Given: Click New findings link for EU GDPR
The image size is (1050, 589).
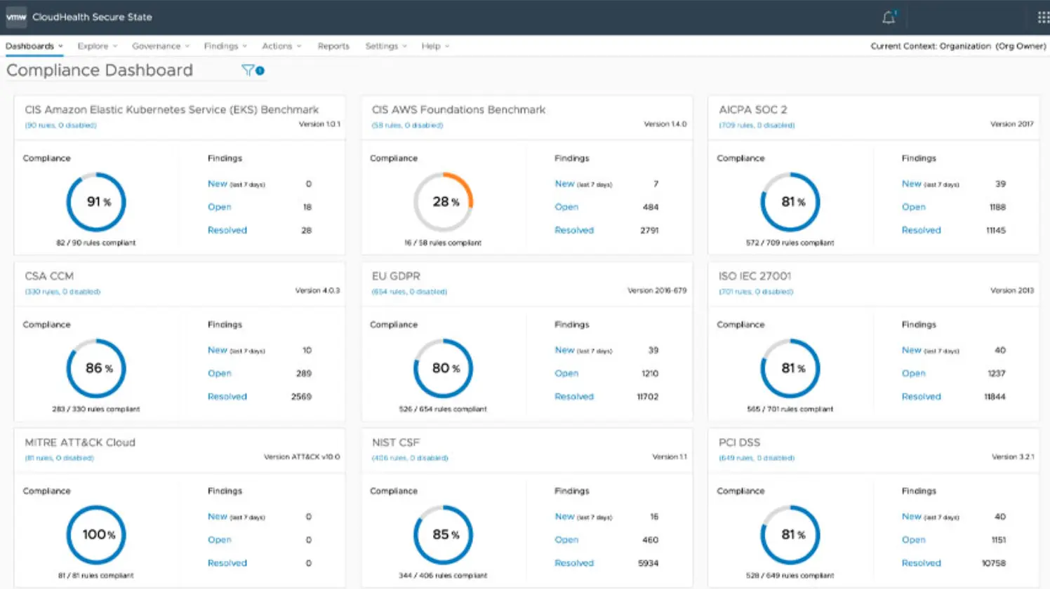Looking at the screenshot, I should coord(565,350).
